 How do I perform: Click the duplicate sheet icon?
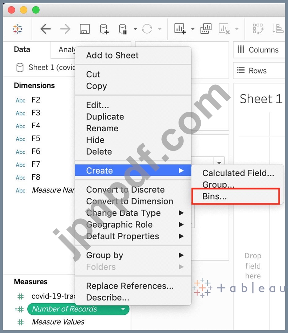pos(206,29)
